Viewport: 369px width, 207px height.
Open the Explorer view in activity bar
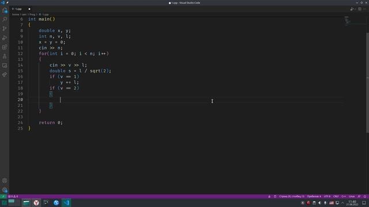(x=5, y=10)
